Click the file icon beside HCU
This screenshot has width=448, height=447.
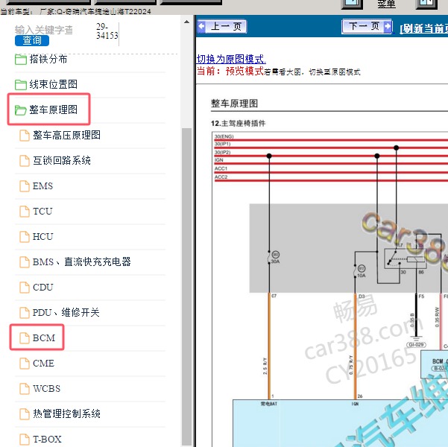(x=25, y=236)
